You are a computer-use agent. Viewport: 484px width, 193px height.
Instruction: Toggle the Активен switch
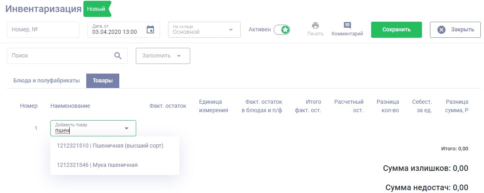[282, 30]
